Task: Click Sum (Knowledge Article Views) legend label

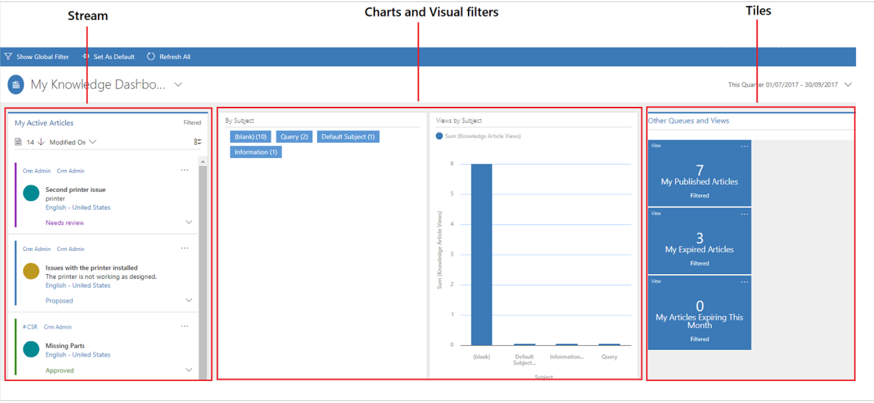Action: tap(483, 136)
